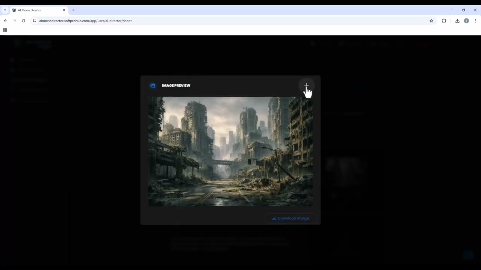View site information for this page
The width and height of the screenshot is (481, 270).
coord(34,21)
